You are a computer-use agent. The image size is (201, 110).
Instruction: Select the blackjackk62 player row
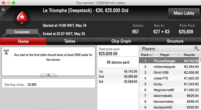(x=169, y=107)
